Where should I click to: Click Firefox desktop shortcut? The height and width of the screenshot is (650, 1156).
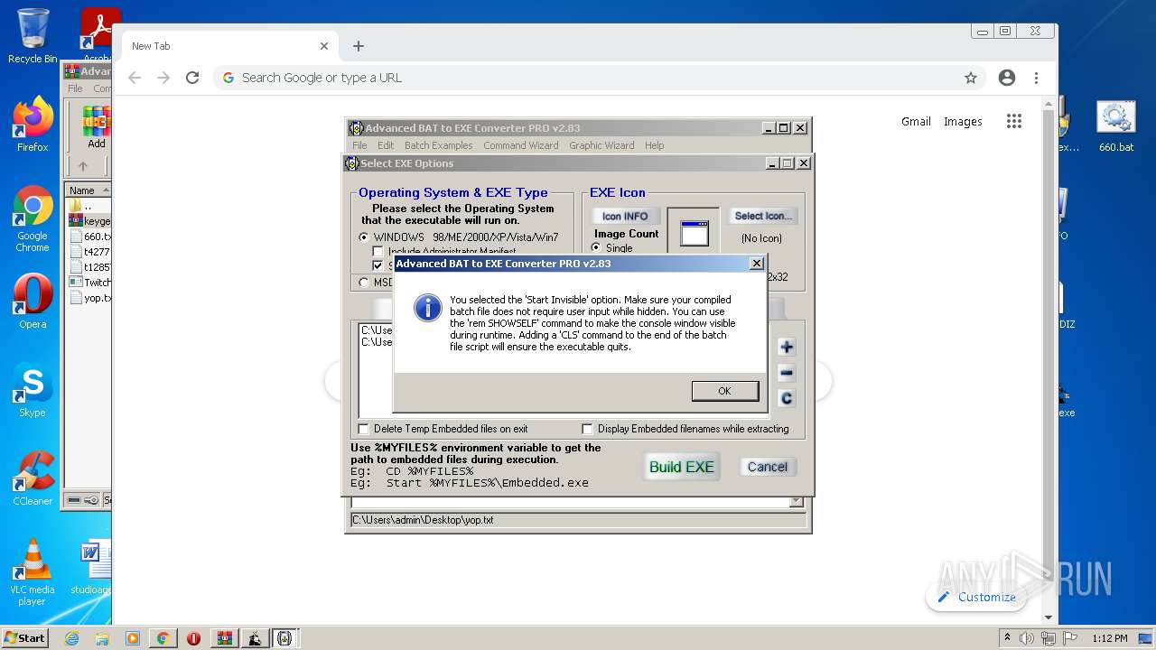(33, 125)
